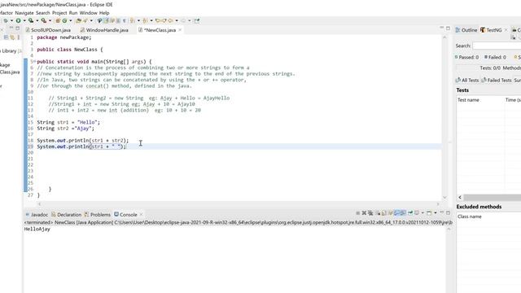
Task: Toggle Block Selection Mode in toolbar
Action: (118, 20)
